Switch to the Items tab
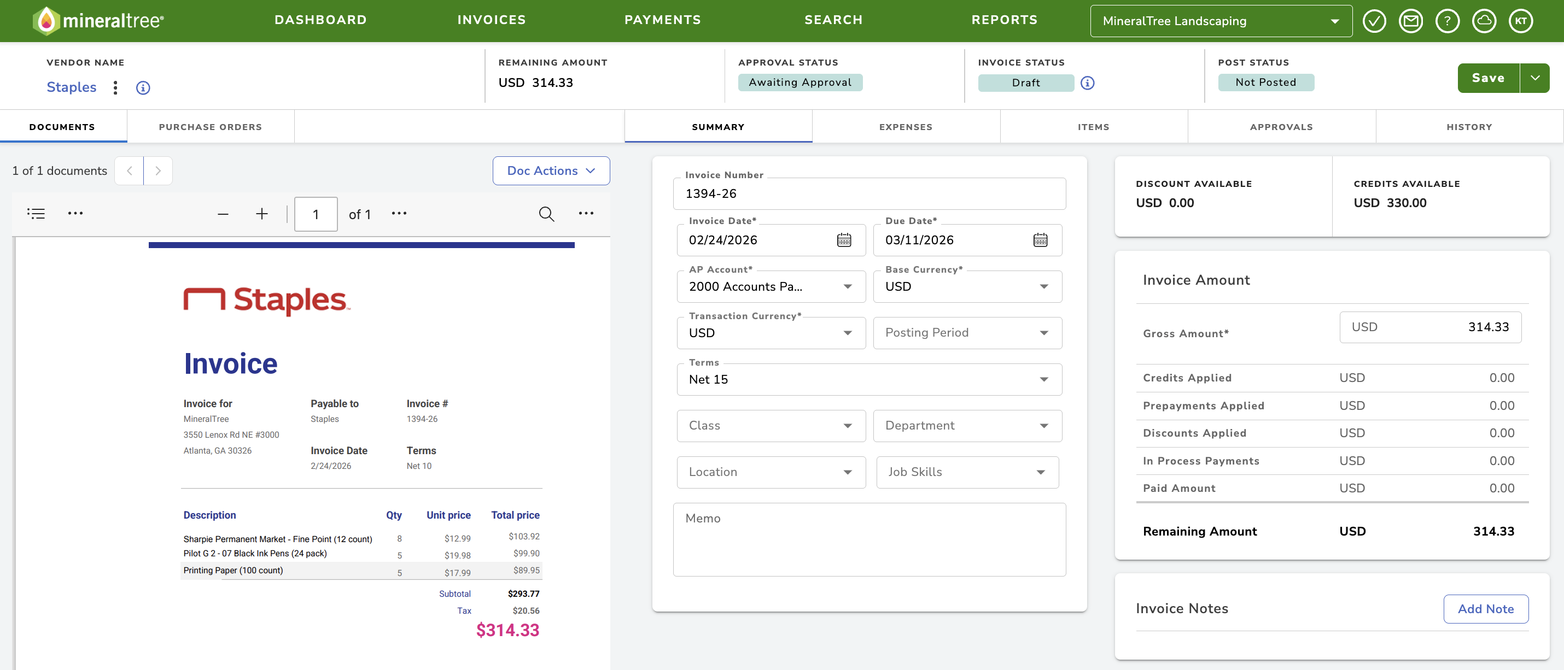1564x670 pixels. click(1094, 127)
